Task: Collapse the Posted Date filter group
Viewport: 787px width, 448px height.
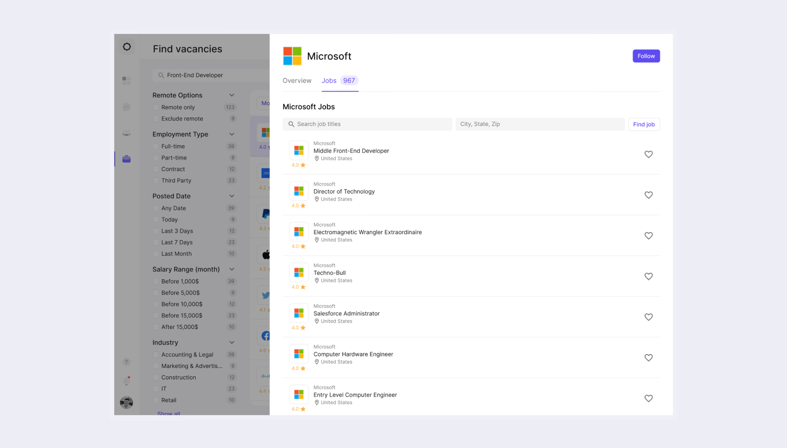Action: coord(232,196)
